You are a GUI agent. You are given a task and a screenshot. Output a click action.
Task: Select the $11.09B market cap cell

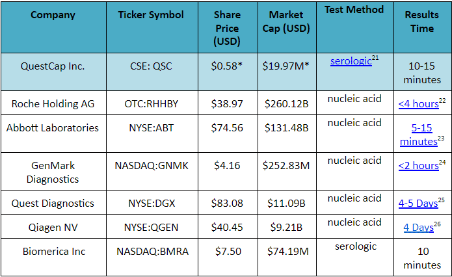(x=287, y=202)
